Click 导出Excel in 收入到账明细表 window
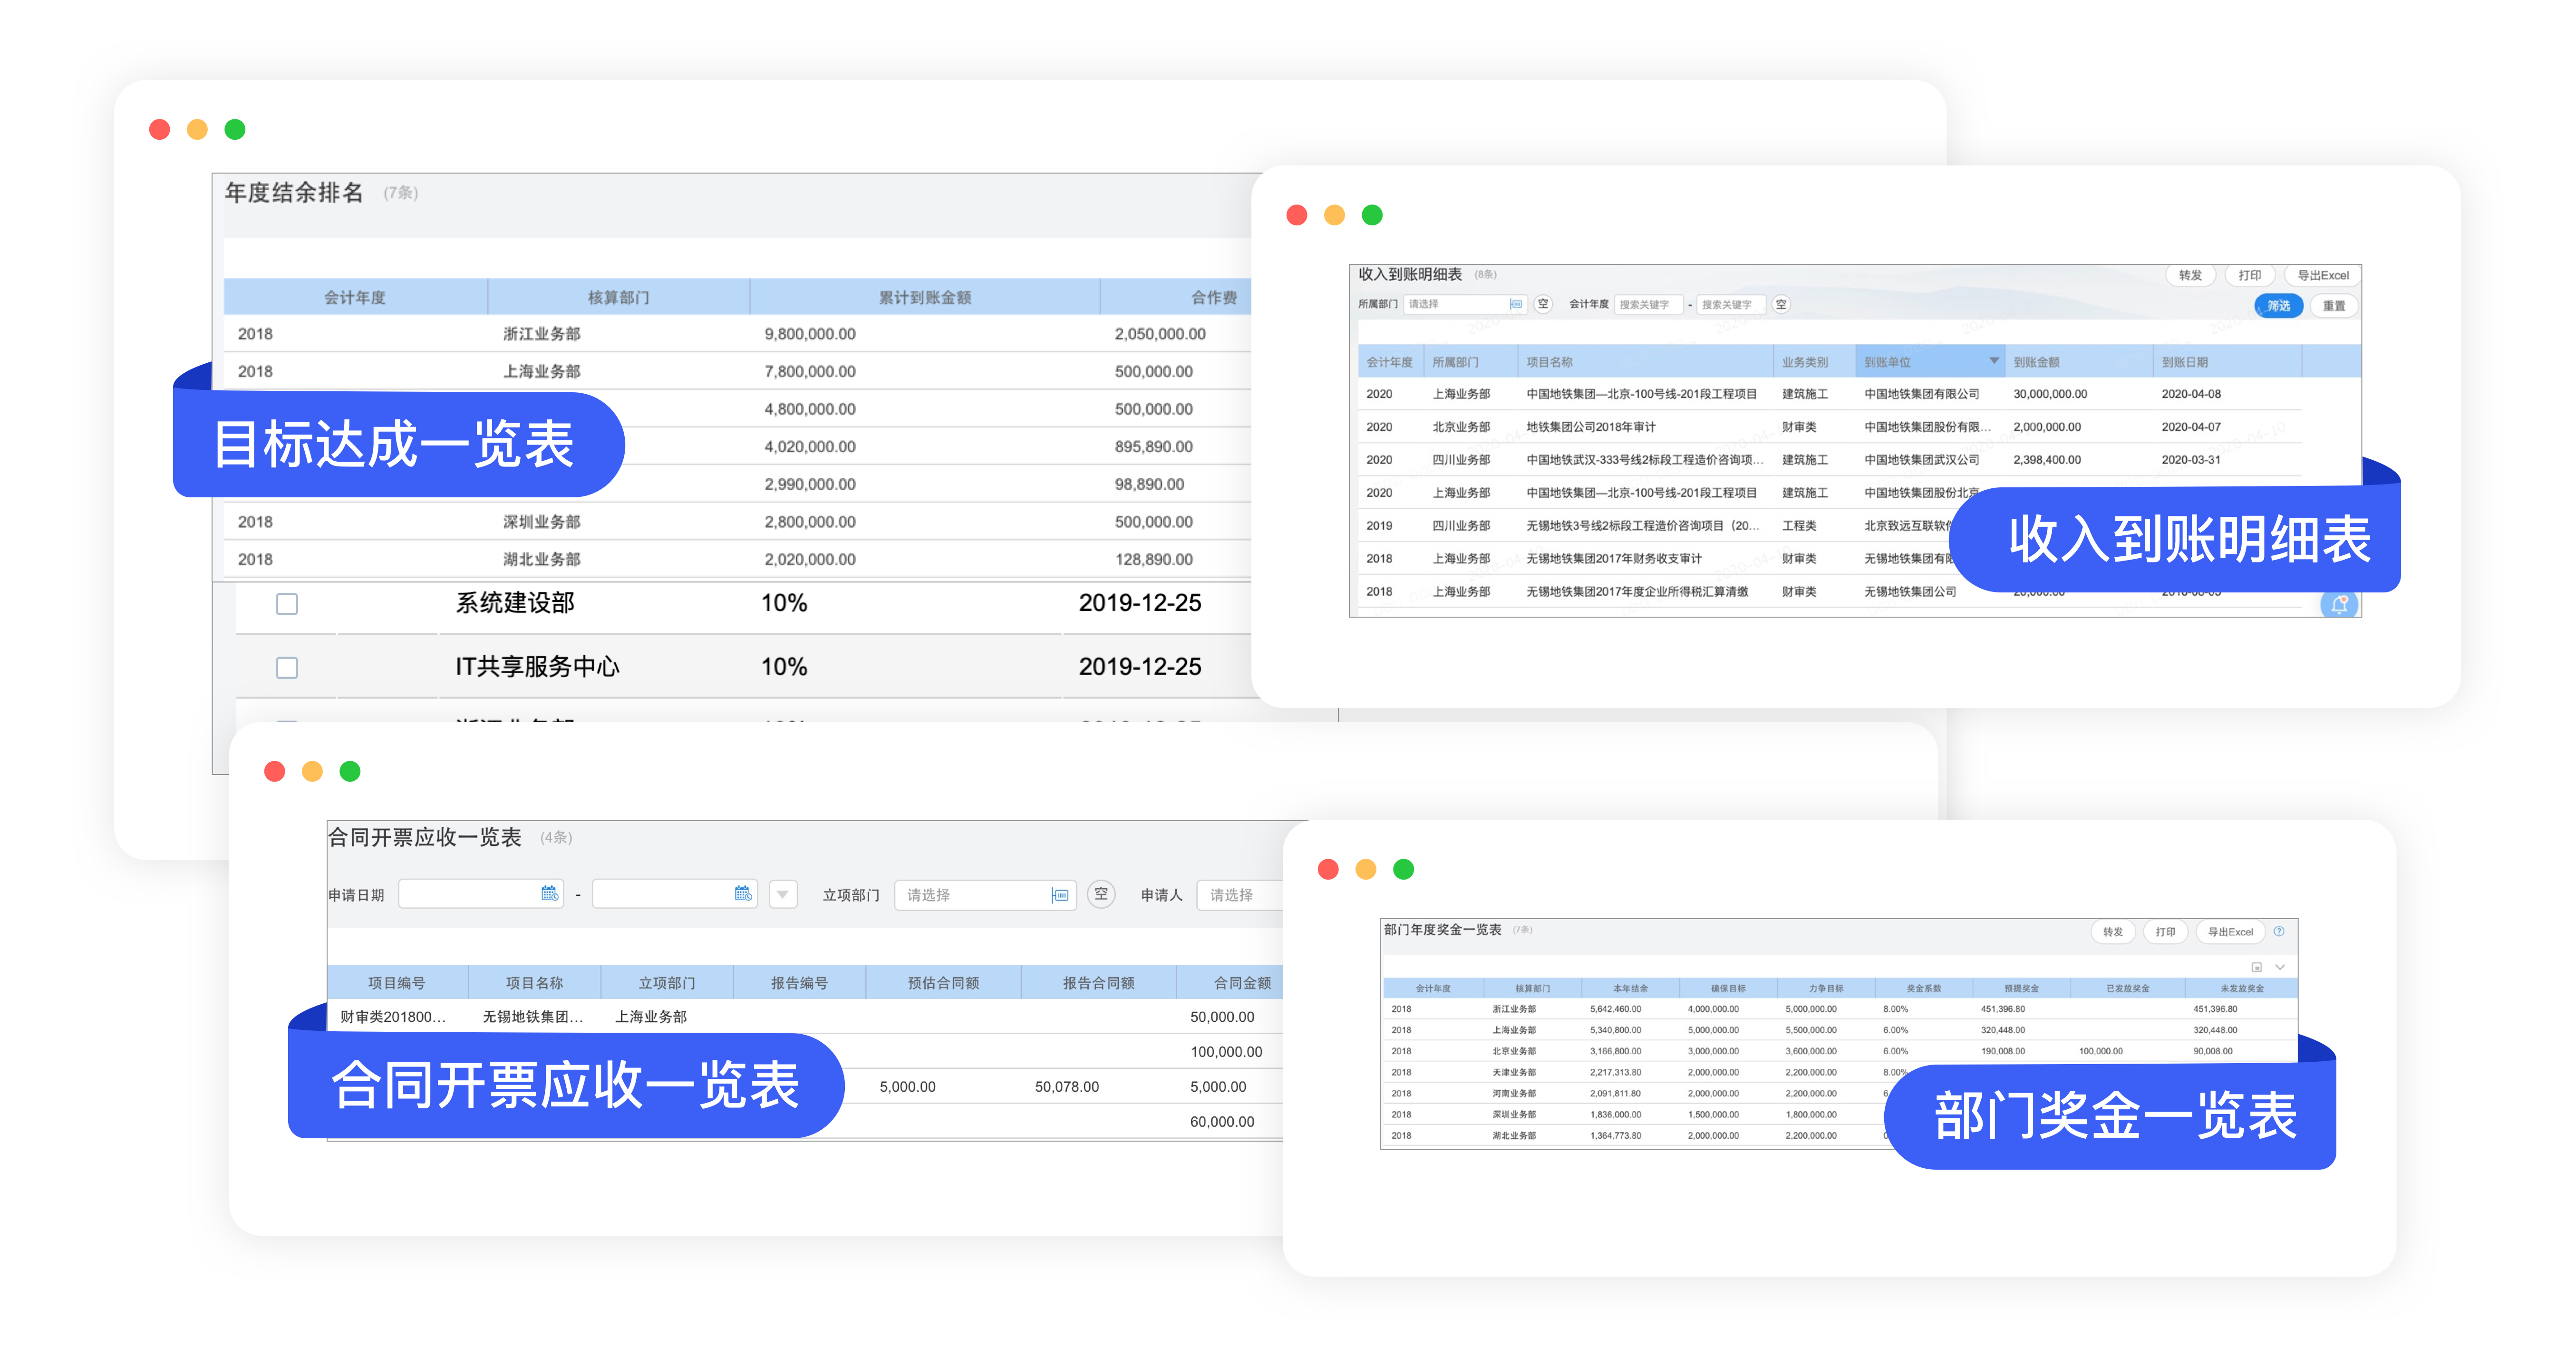2576x1357 pixels. (x=2322, y=275)
